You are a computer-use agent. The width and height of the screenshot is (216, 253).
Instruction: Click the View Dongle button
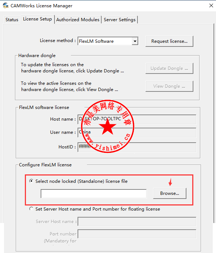(169, 86)
